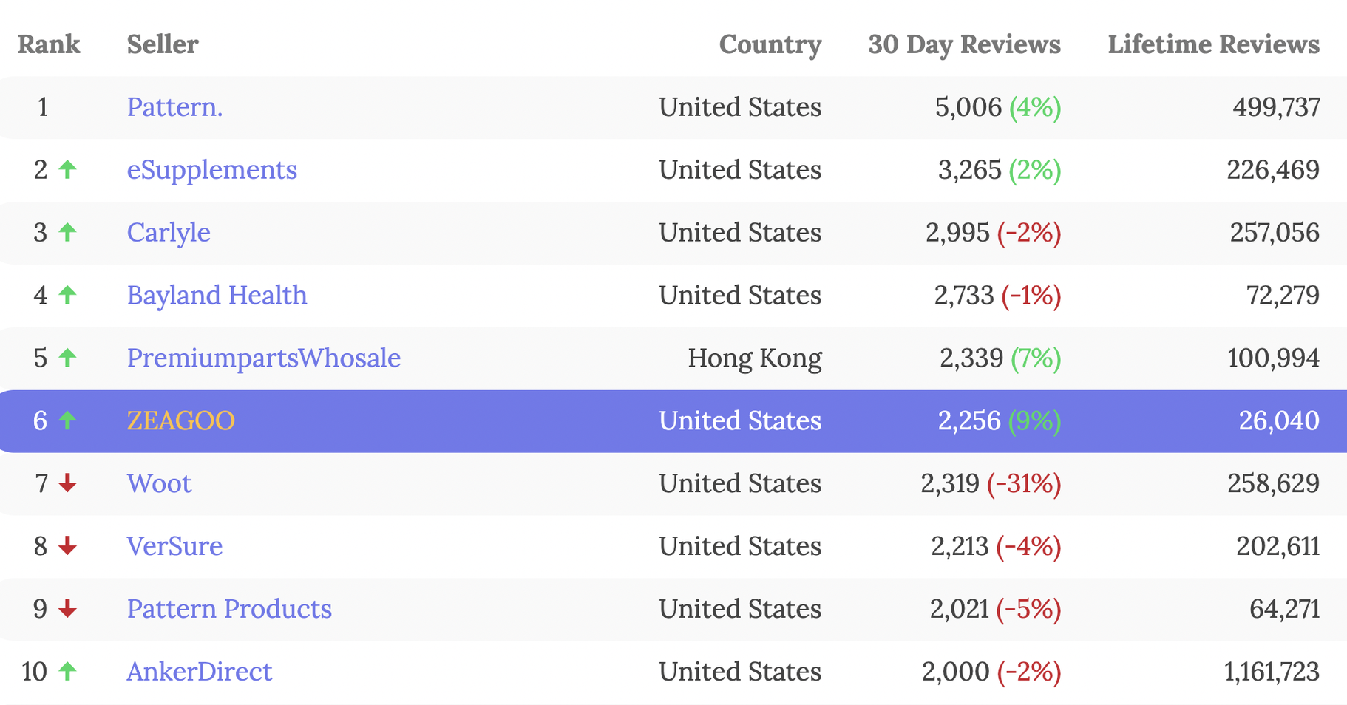Click the up arrow in the ZEAGOO row
The height and width of the screenshot is (705, 1347).
tap(68, 420)
